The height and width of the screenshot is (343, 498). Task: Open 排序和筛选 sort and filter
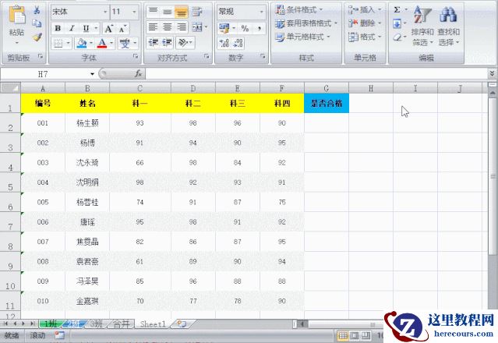pos(422,26)
